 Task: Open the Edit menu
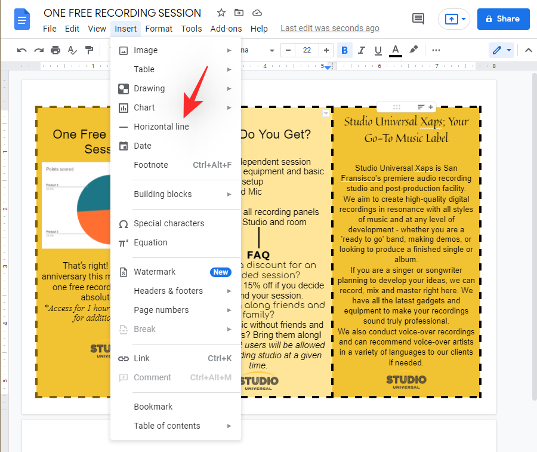tap(72, 29)
